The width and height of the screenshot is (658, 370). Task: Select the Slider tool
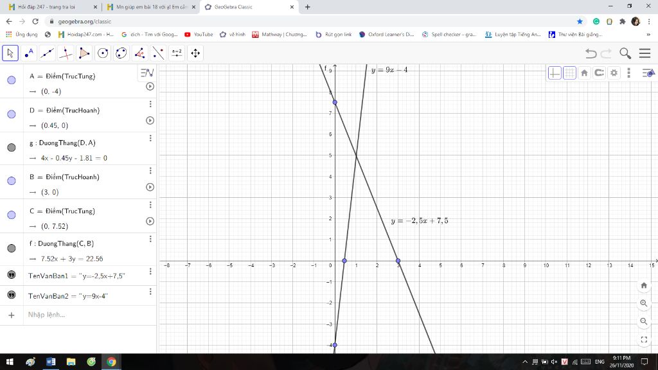[x=177, y=53]
